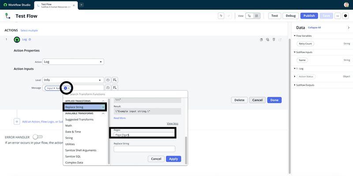Expand the Action Status object
The width and height of the screenshot is (353, 176).
[x=295, y=77]
